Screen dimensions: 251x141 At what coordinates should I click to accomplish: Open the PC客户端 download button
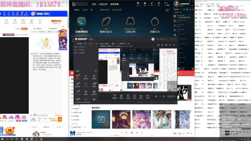(56, 21)
